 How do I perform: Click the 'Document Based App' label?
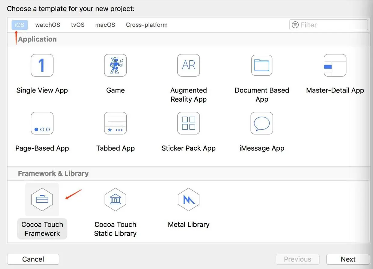[262, 95]
